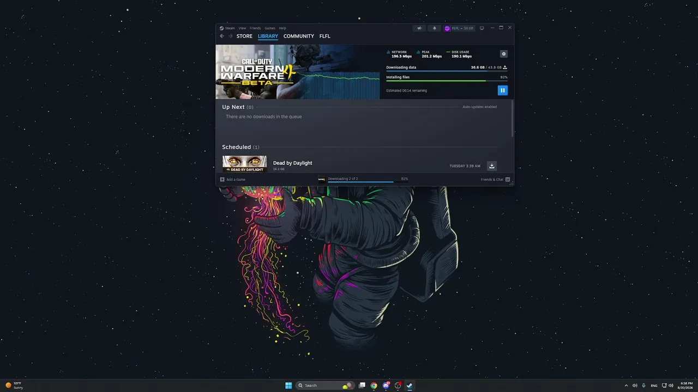Switch to Big Picture mode icon
Viewport: 698px width, 392px height.
tap(482, 28)
